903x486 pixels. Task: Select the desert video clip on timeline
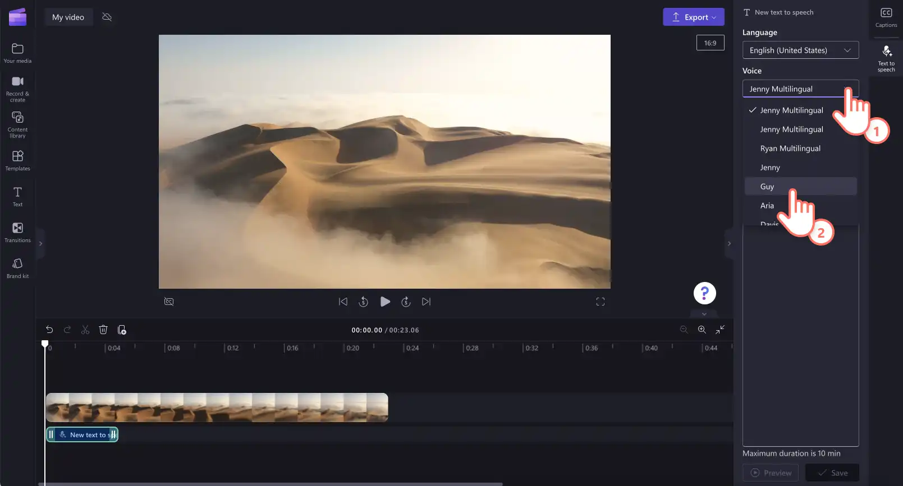pyautogui.click(x=217, y=408)
